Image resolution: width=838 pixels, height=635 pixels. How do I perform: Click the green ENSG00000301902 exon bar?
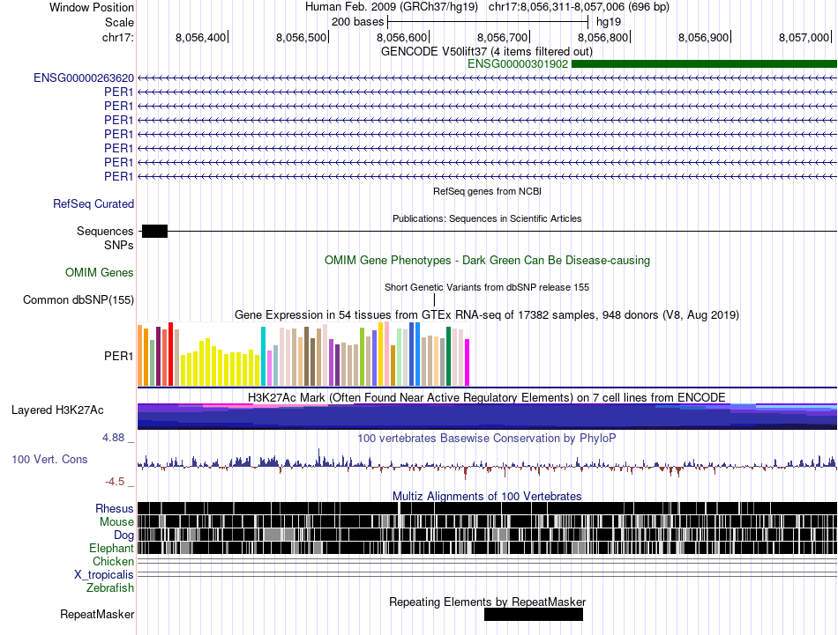coord(705,64)
